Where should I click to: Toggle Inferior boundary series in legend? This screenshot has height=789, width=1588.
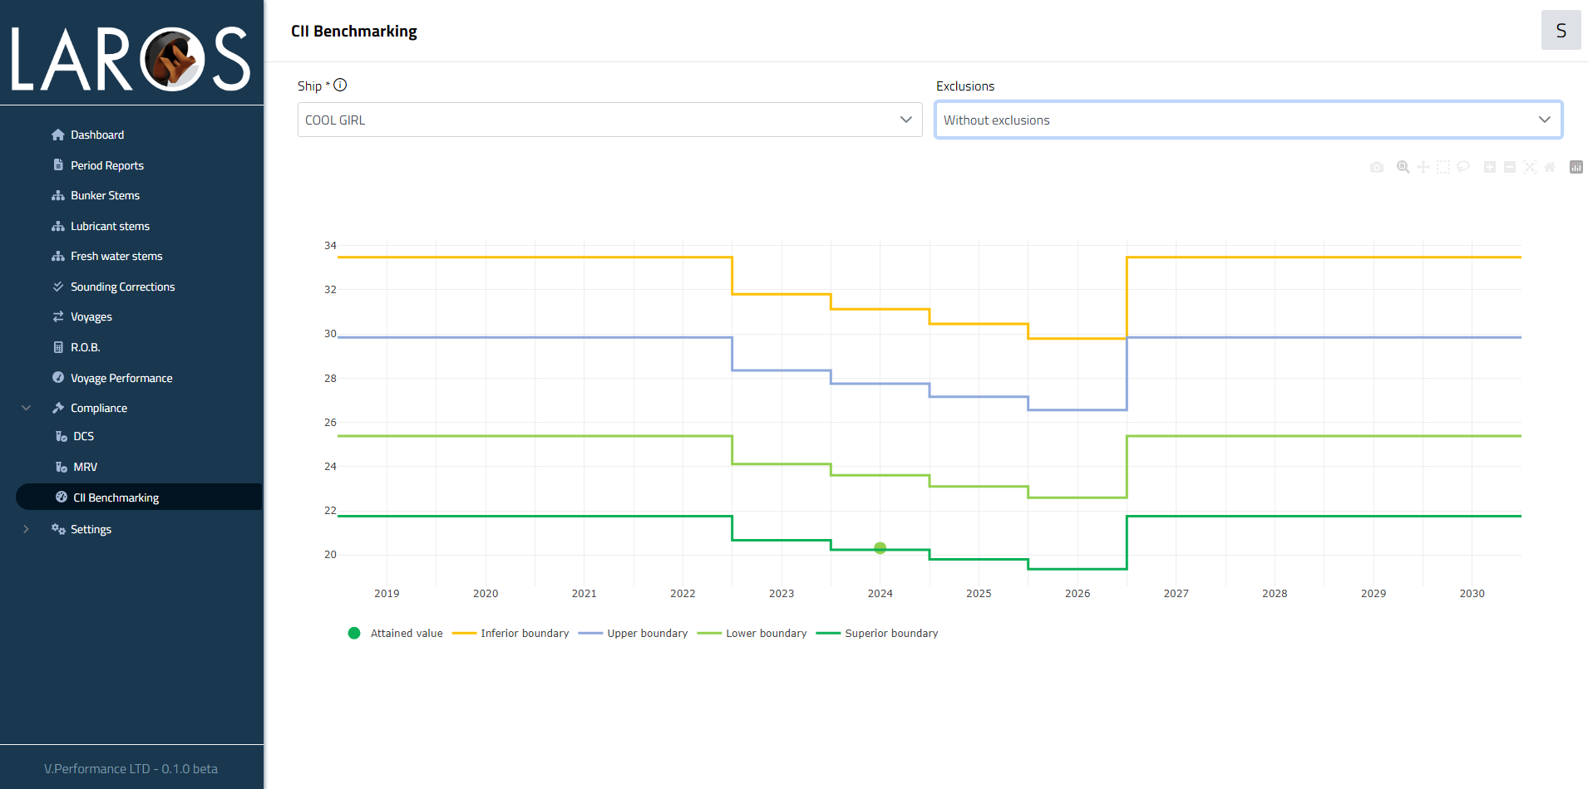(x=511, y=633)
